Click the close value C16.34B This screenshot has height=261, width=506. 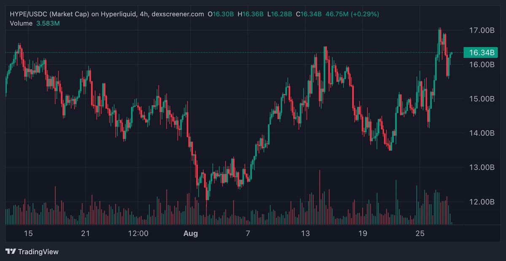tap(309, 14)
